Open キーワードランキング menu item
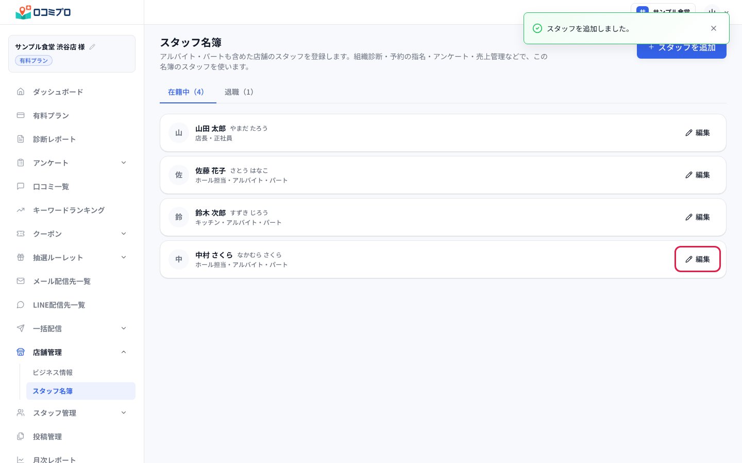This screenshot has height=463, width=742. tap(72, 210)
